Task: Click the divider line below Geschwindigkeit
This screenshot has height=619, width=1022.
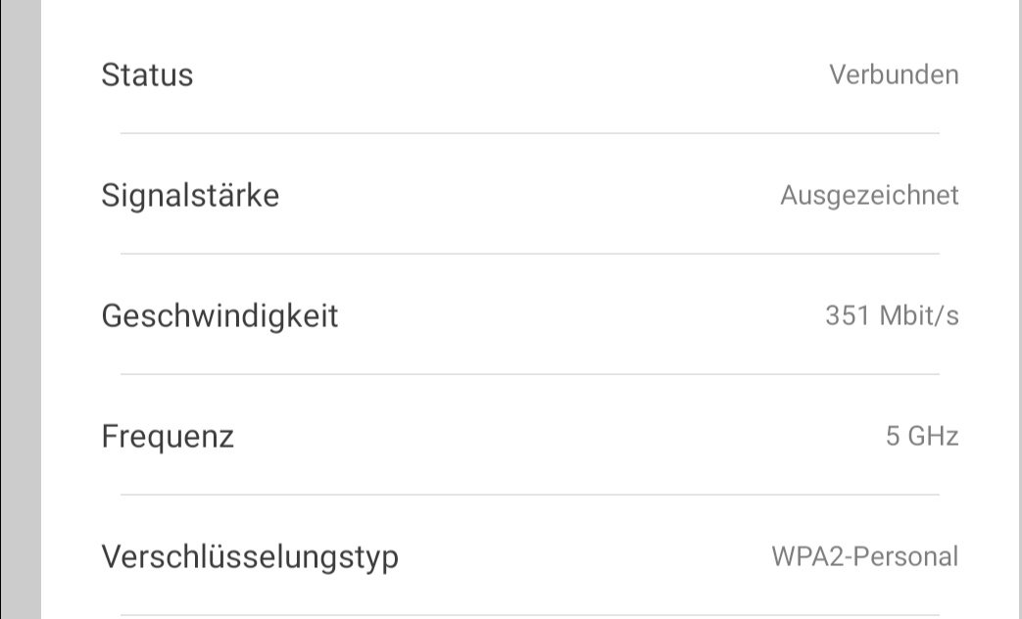Action: click(x=530, y=374)
